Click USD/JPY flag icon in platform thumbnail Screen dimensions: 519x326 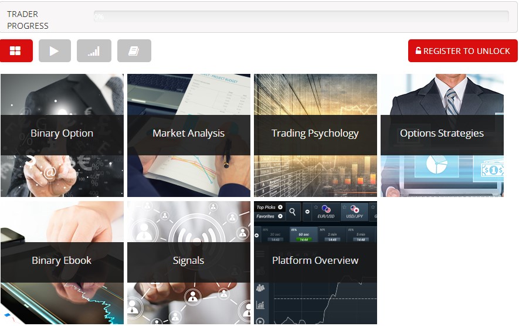tap(354, 209)
